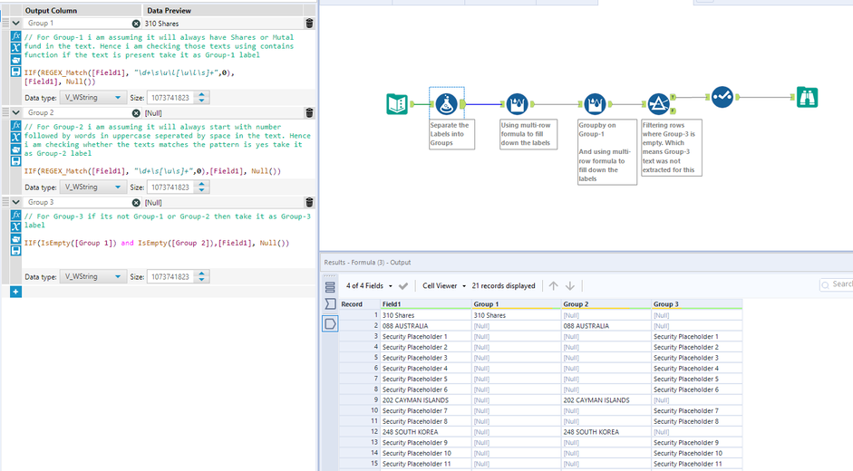Increase the Group 3 size value
The width and height of the screenshot is (853, 471).
click(x=202, y=274)
